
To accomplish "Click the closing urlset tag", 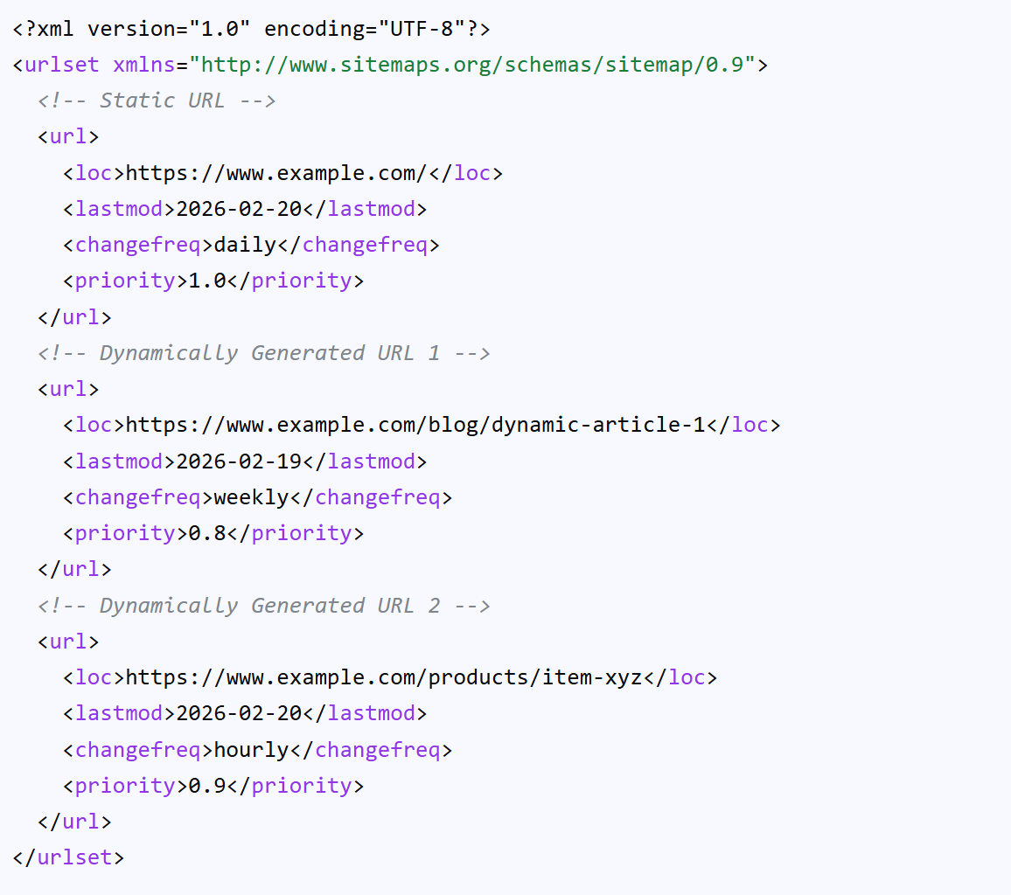I will (67, 857).
